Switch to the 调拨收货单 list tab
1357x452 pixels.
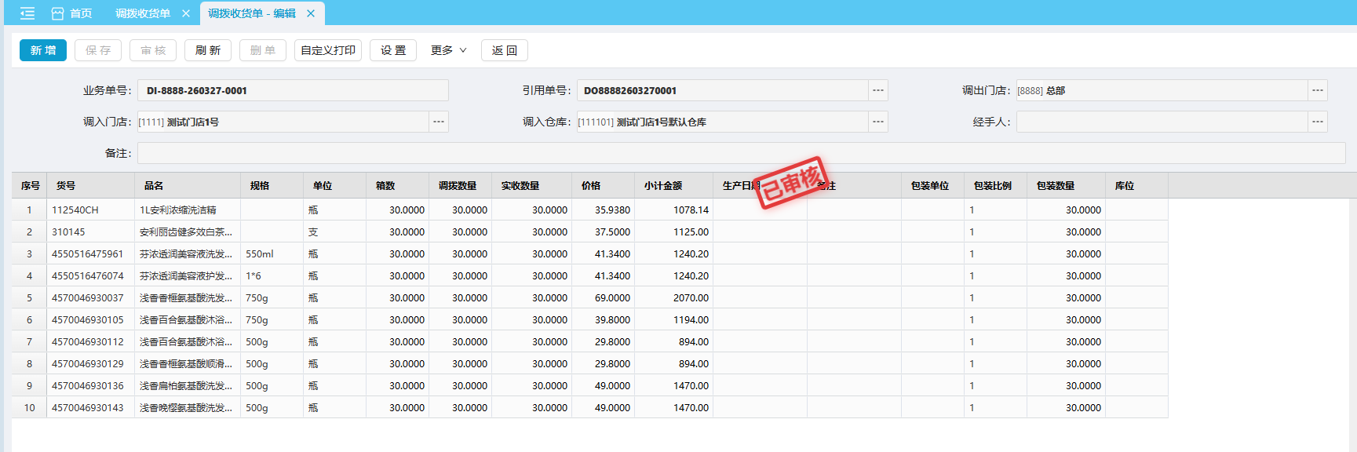(x=143, y=13)
